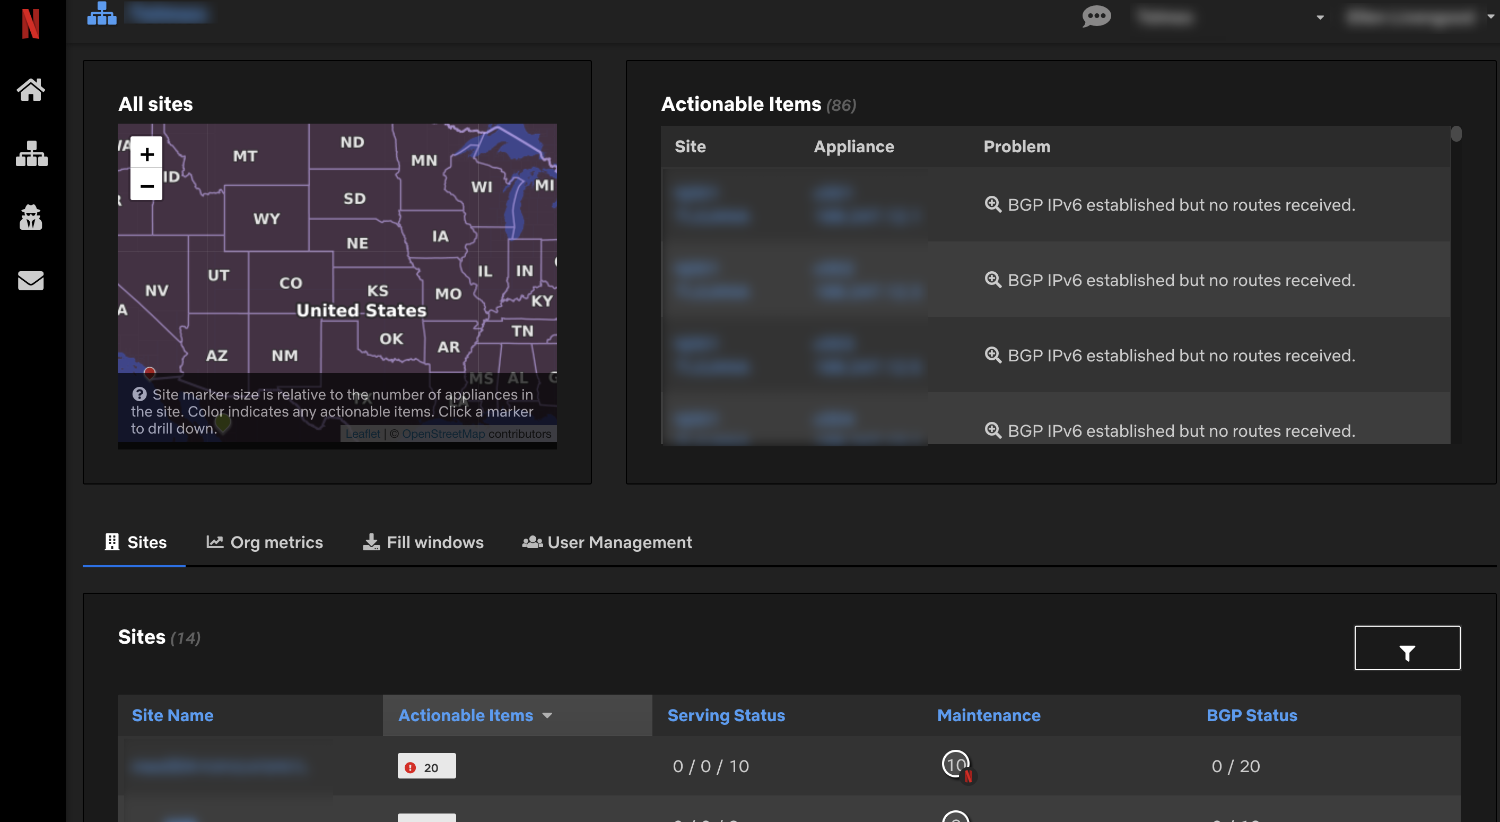Click the magnifier beside the first BGP problem

(x=993, y=204)
